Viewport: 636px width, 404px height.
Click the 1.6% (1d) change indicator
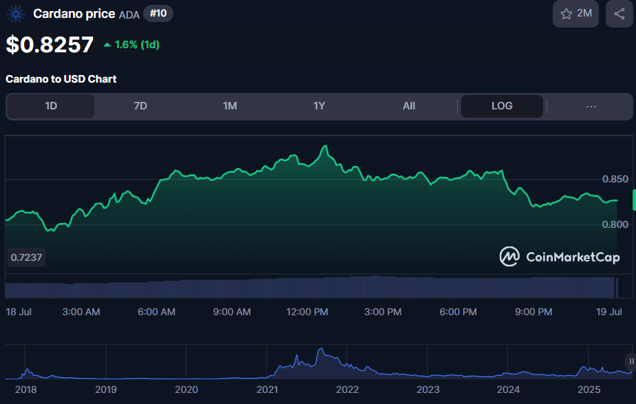131,45
